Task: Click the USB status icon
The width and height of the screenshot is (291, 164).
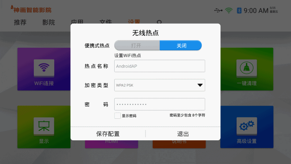Action: [218, 10]
